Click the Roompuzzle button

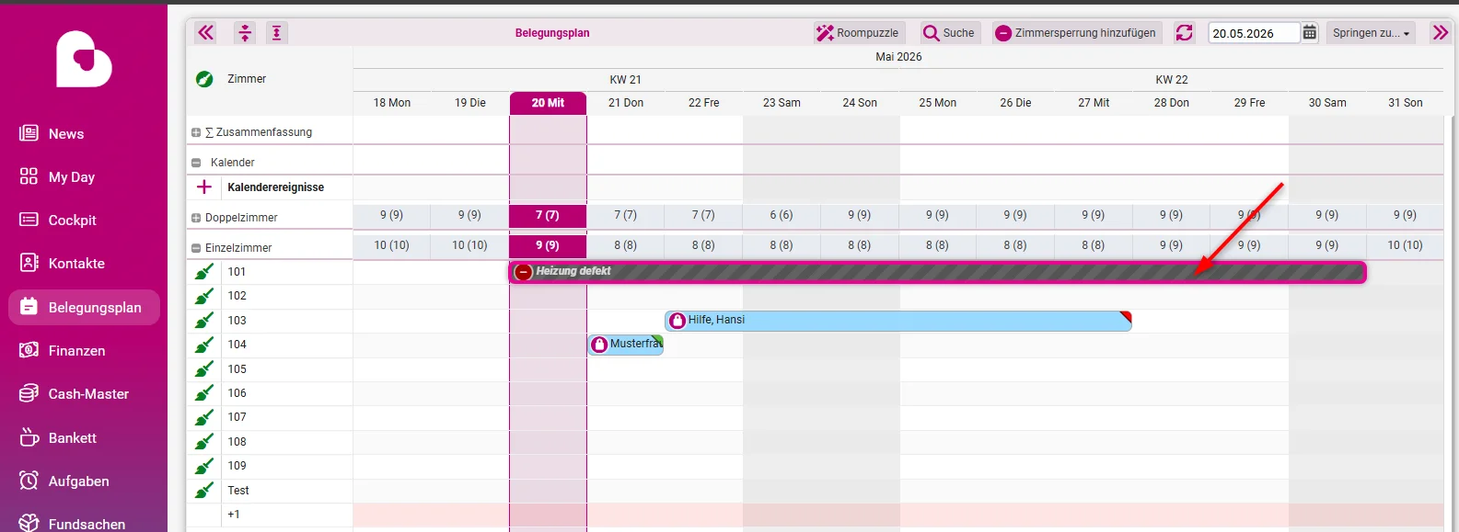(x=858, y=33)
